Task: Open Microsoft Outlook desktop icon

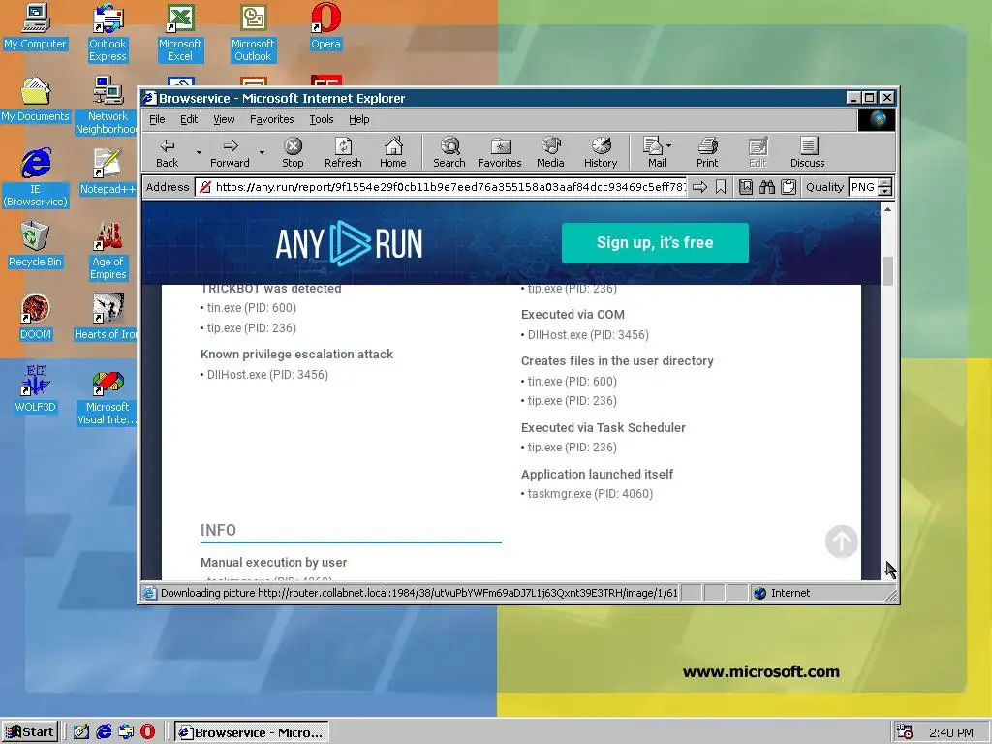Action: tap(253, 33)
